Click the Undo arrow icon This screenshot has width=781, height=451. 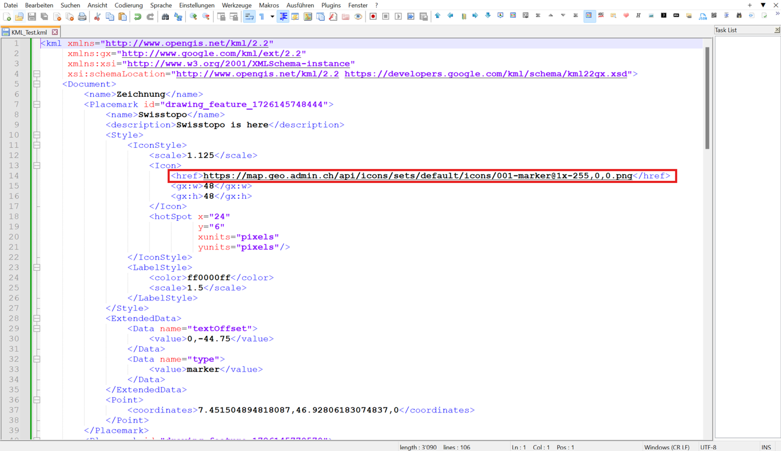[x=137, y=17]
